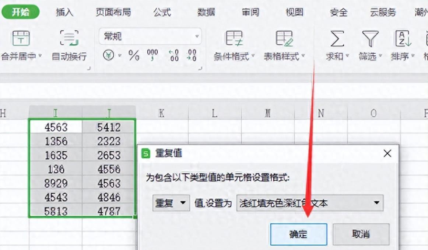The image size is (428, 250).
Task: Click the 确定 button to confirm
Action: click(299, 234)
